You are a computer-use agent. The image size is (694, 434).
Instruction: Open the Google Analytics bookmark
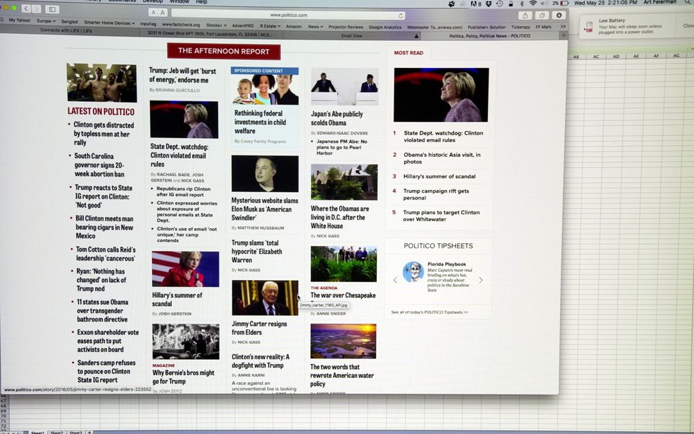385,27
